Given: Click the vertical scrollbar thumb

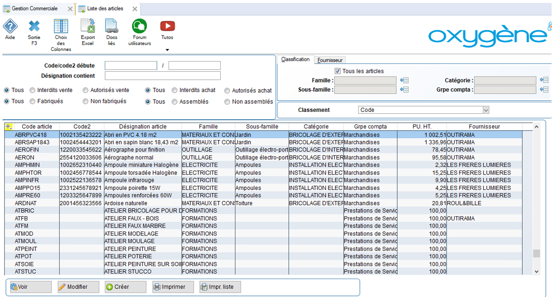Looking at the screenshot, I should [537, 253].
